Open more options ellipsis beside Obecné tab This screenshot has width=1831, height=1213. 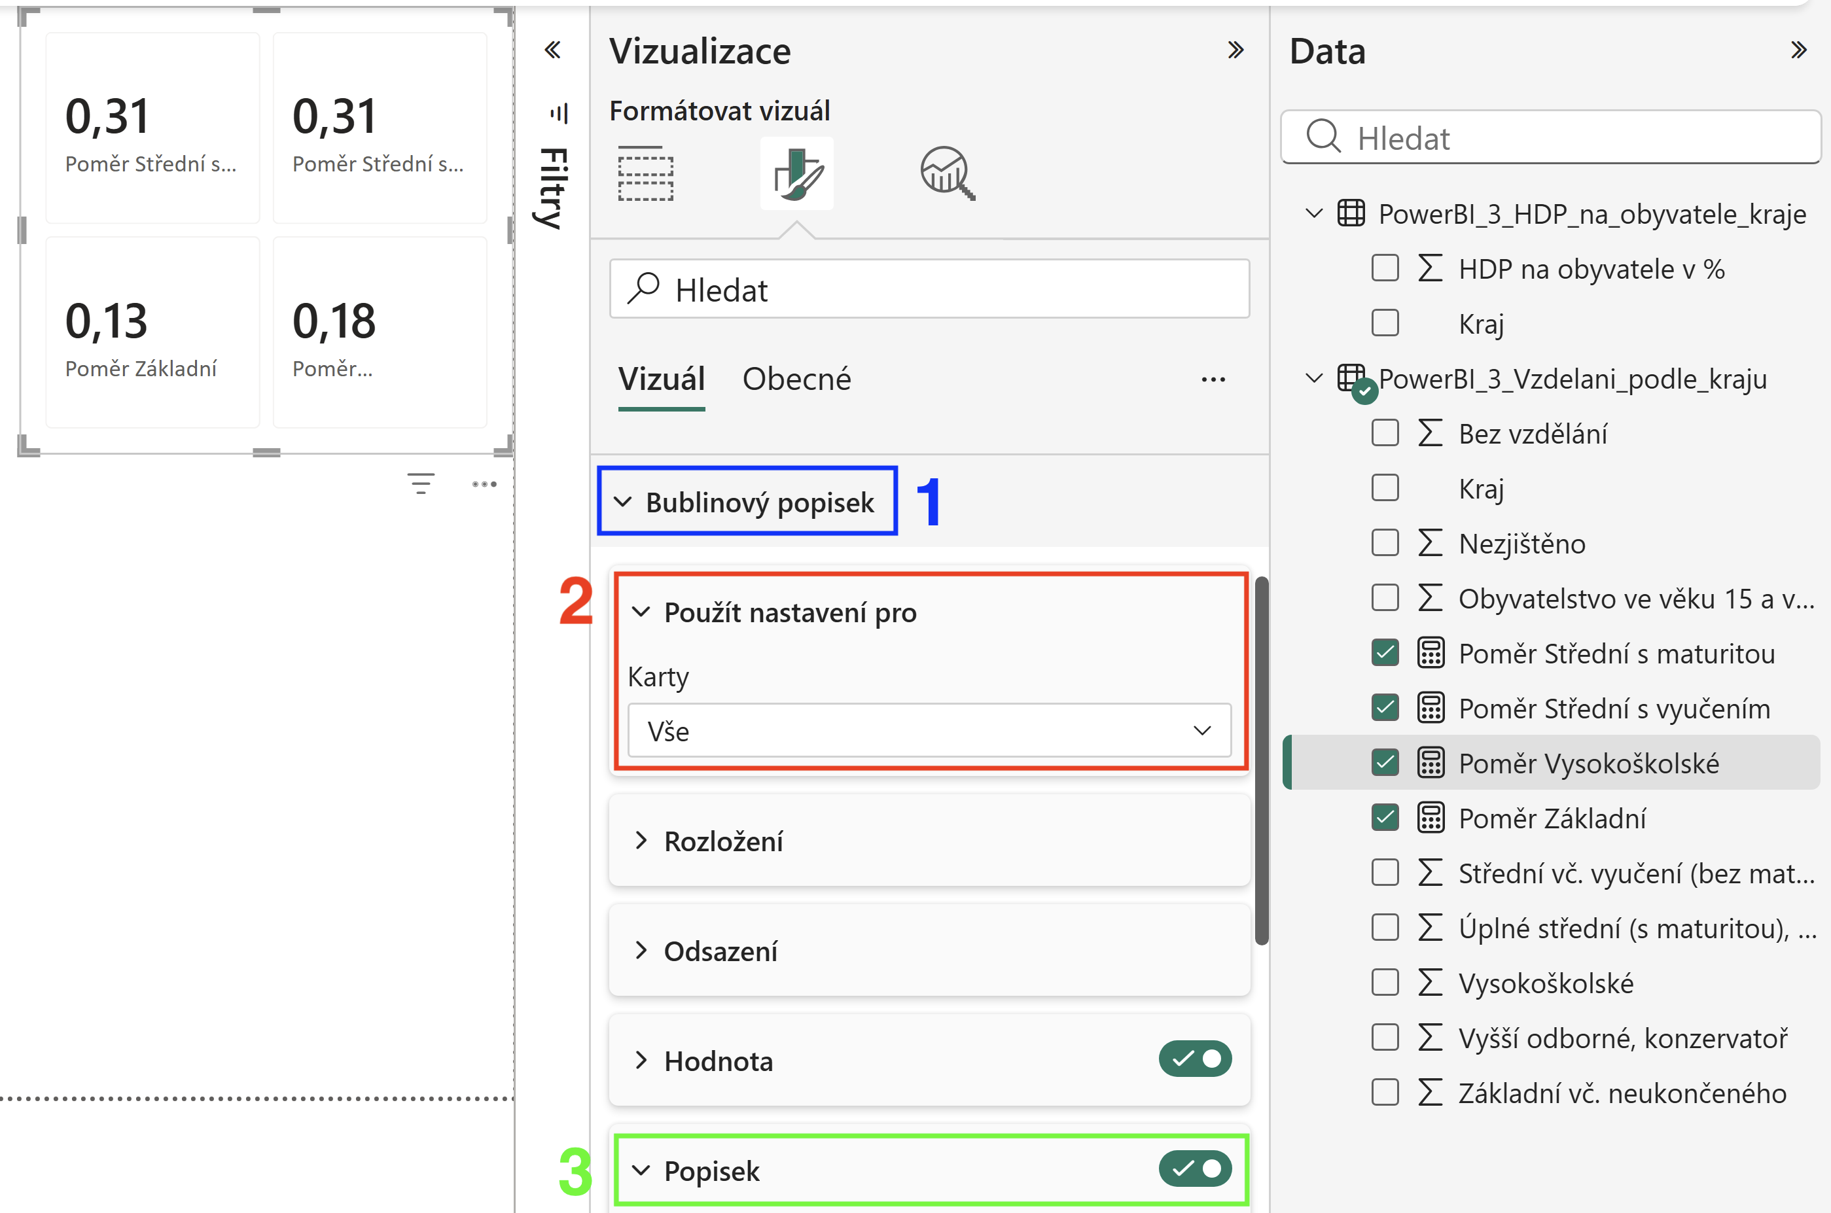[x=1213, y=379]
